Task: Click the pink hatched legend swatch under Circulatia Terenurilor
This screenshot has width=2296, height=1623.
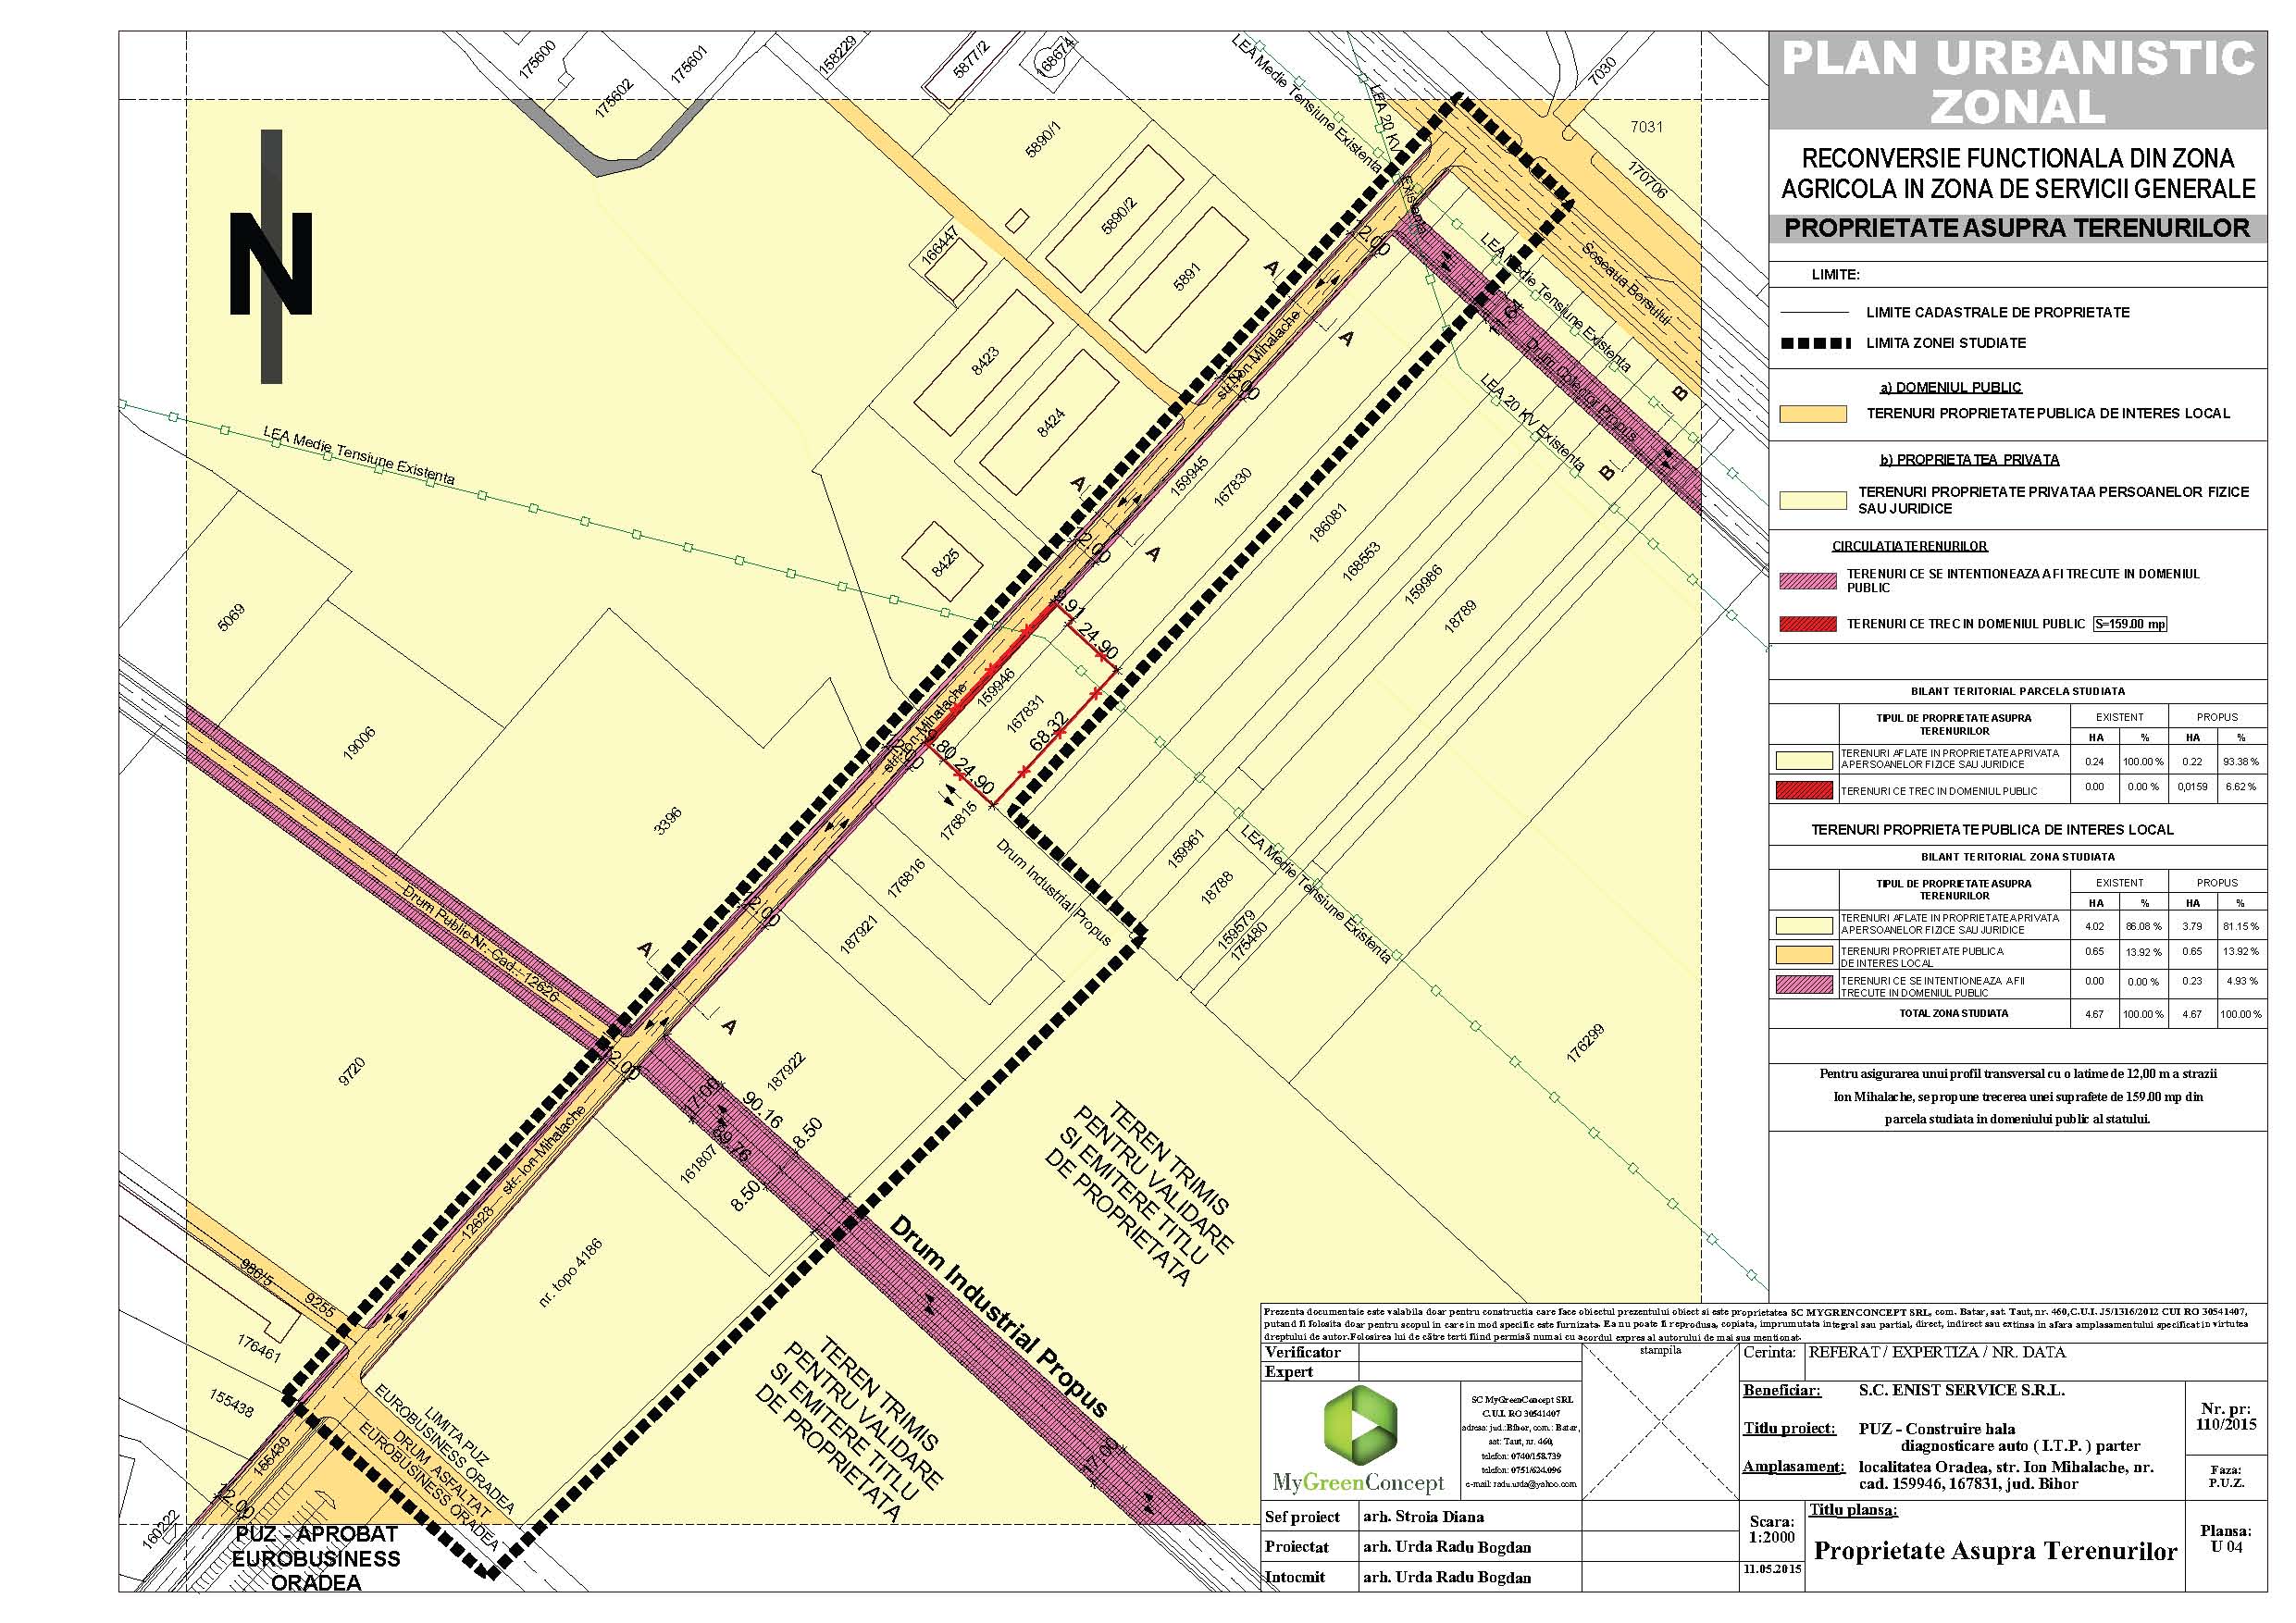Action: pos(1808,581)
